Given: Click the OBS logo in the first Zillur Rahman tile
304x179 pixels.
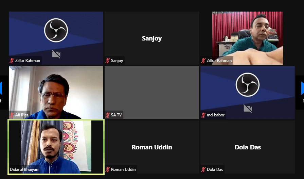Looking at the screenshot, I should 56,30.
